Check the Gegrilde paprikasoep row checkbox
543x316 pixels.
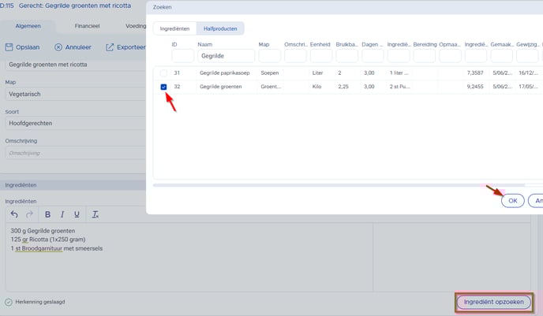[164, 73]
